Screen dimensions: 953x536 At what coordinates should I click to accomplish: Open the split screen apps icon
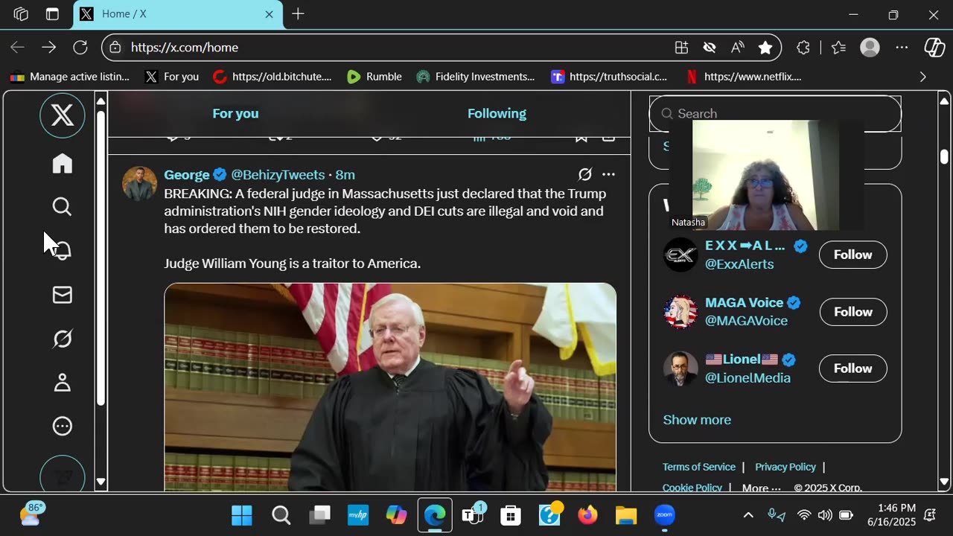point(681,48)
